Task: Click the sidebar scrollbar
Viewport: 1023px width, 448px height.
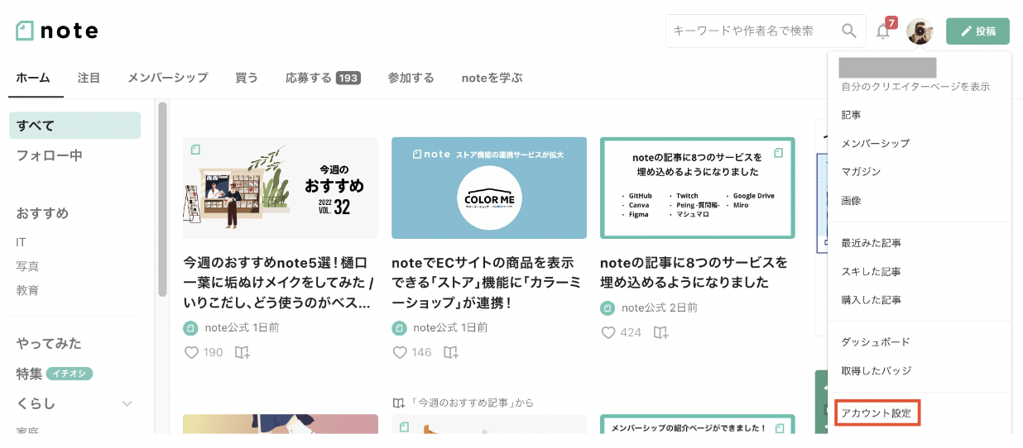Action: (x=162, y=199)
